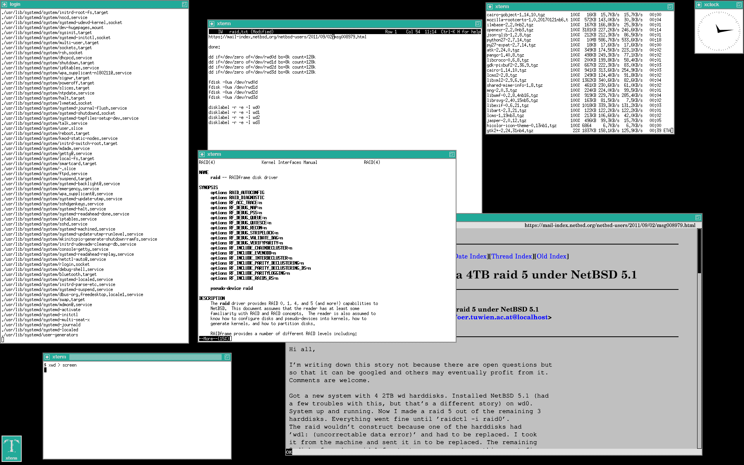Click iconify button on raid.txt editor xterm

click(212, 24)
